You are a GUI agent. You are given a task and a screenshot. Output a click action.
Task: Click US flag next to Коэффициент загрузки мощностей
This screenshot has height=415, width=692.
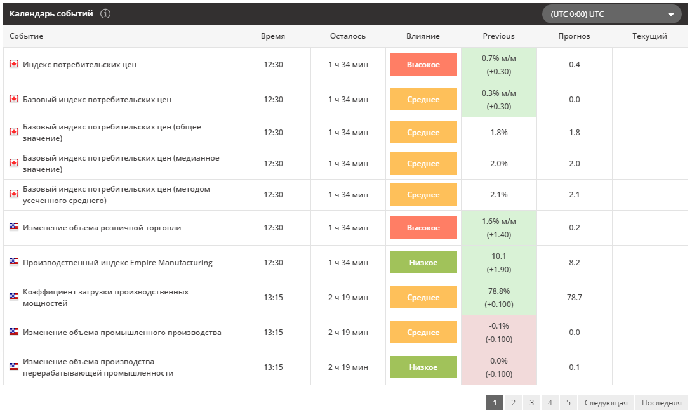pyautogui.click(x=14, y=297)
